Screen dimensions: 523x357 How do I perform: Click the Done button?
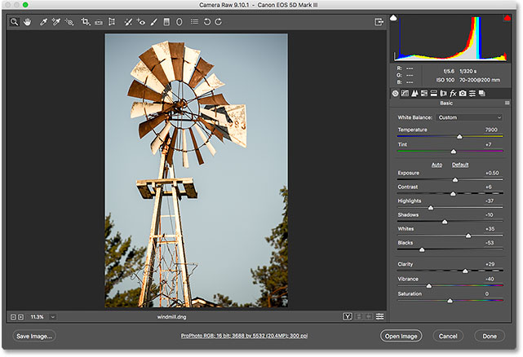[490, 336]
